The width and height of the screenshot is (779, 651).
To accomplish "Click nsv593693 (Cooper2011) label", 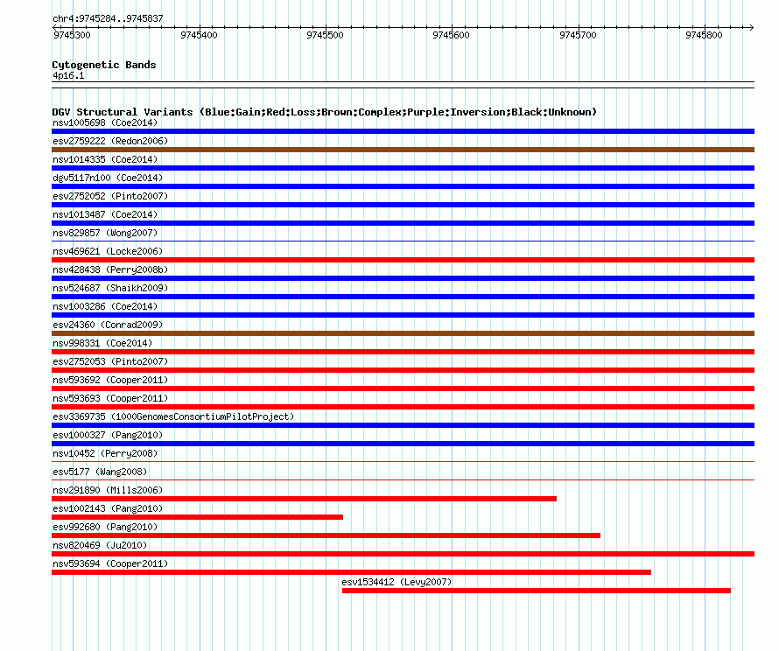I will click(x=110, y=398).
